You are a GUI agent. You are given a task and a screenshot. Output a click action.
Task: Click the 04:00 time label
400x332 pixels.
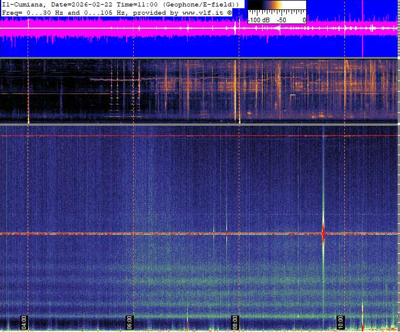[x=24, y=323]
